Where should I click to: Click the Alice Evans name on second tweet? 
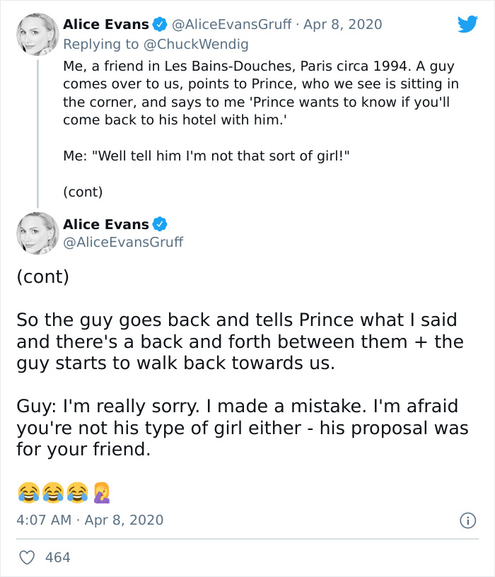106,223
